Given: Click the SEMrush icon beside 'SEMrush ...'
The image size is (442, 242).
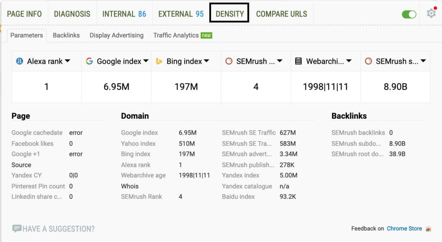Looking at the screenshot, I should [x=229, y=61].
